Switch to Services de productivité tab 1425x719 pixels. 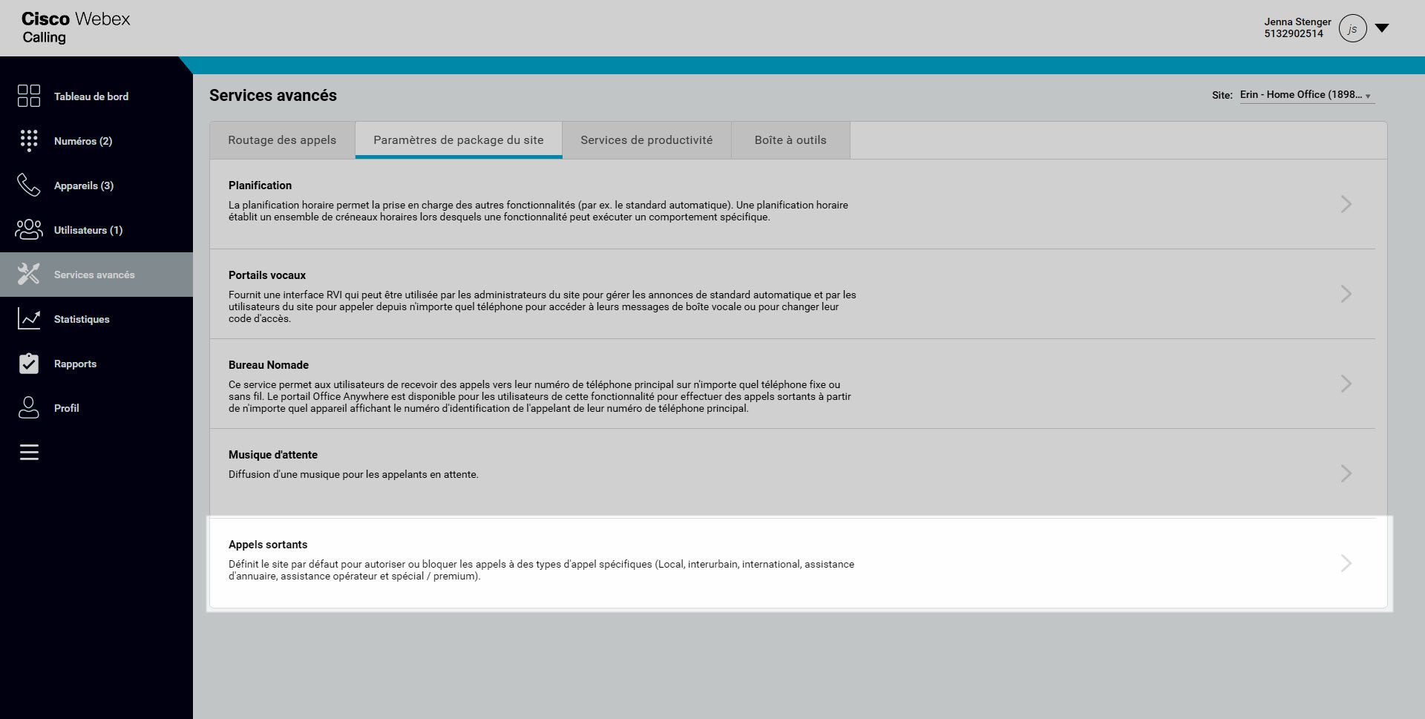click(646, 140)
